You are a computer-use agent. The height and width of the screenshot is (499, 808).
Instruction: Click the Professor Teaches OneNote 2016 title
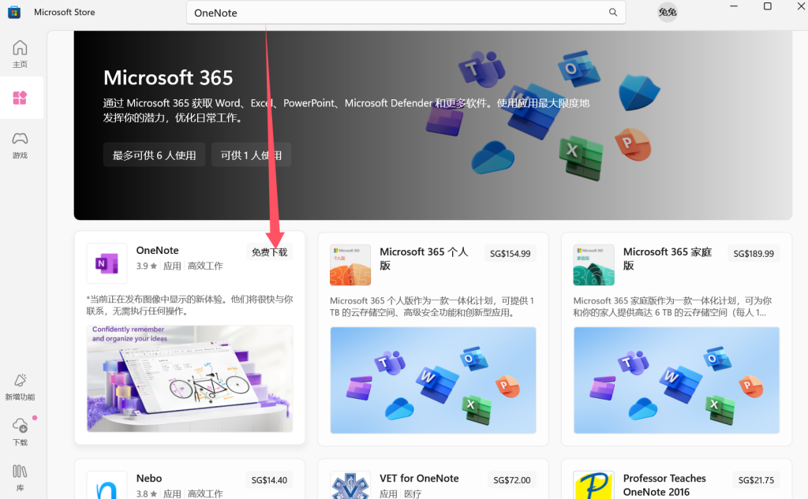point(664,485)
